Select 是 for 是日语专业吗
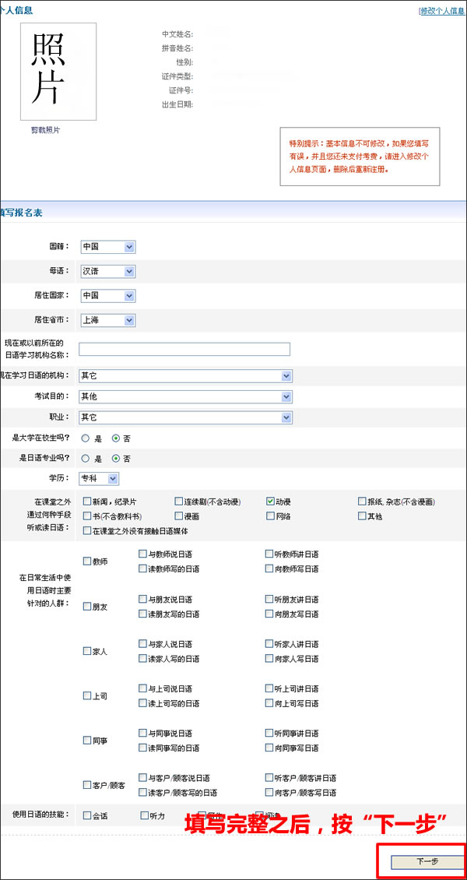 click(x=86, y=459)
